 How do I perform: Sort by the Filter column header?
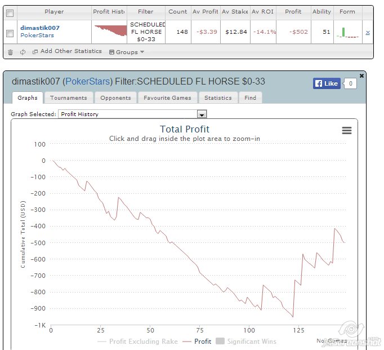[x=146, y=11]
